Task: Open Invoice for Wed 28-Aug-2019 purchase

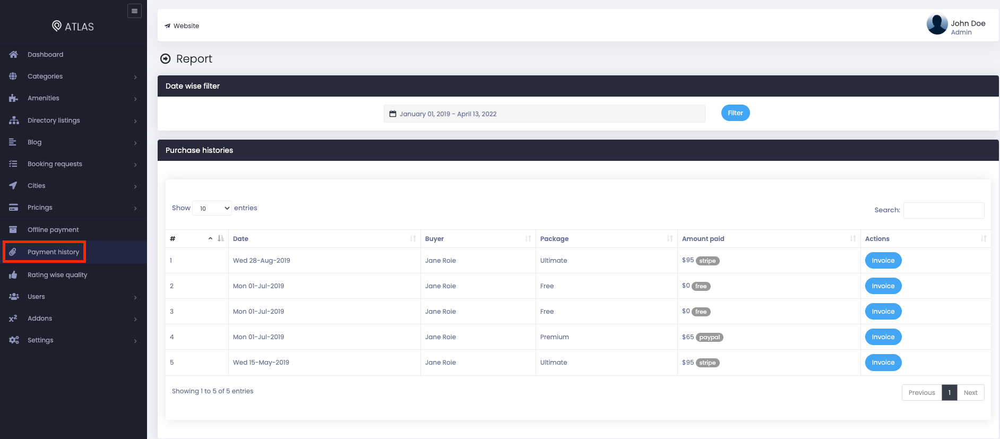Action: (883, 260)
